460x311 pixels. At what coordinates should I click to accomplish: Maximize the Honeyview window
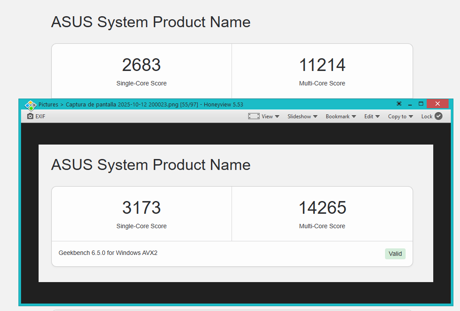(x=421, y=104)
